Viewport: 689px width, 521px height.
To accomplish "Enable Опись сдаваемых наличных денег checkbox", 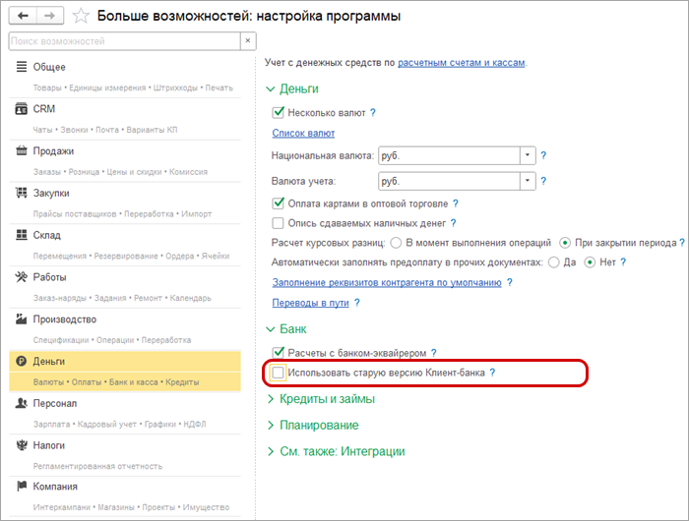I will pyautogui.click(x=278, y=224).
